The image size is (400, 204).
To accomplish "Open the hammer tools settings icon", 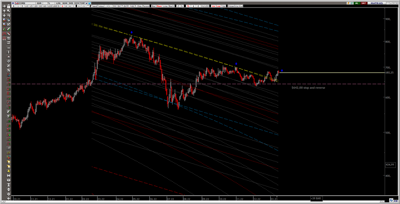I will (9, 25).
